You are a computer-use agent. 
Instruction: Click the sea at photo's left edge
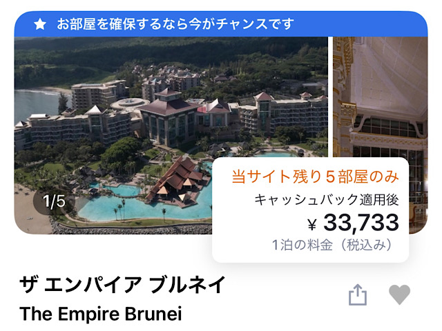(35, 104)
